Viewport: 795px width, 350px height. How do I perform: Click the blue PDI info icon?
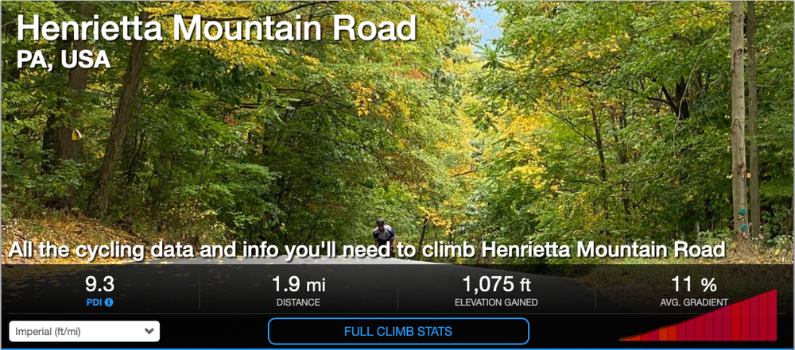click(x=109, y=303)
